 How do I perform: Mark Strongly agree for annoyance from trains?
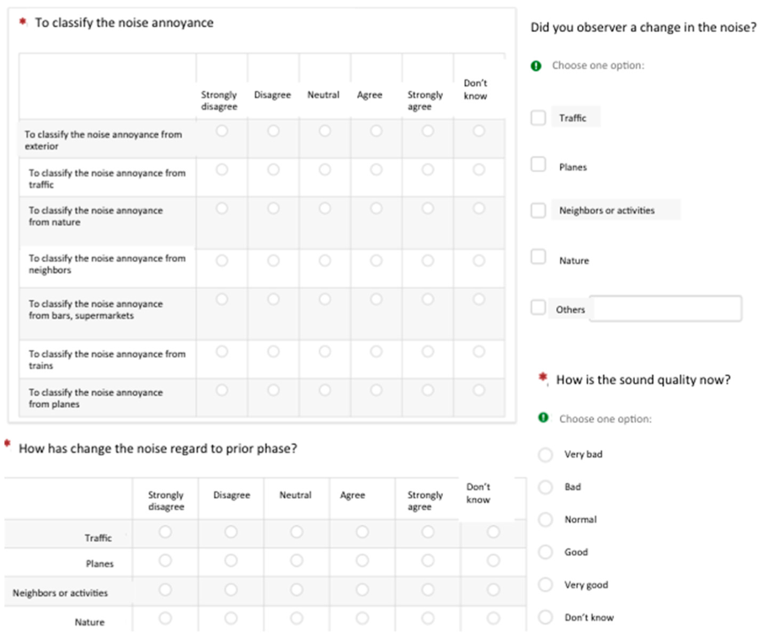(x=427, y=352)
